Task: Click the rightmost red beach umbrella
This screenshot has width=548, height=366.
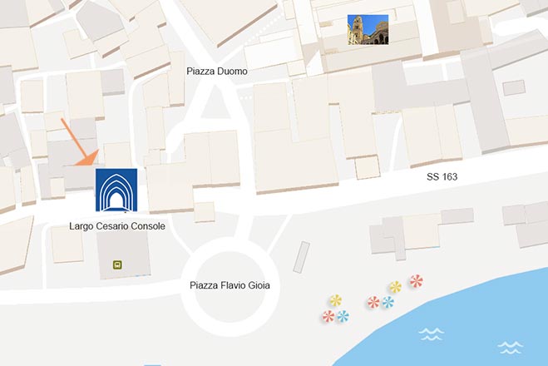Action: click(417, 281)
